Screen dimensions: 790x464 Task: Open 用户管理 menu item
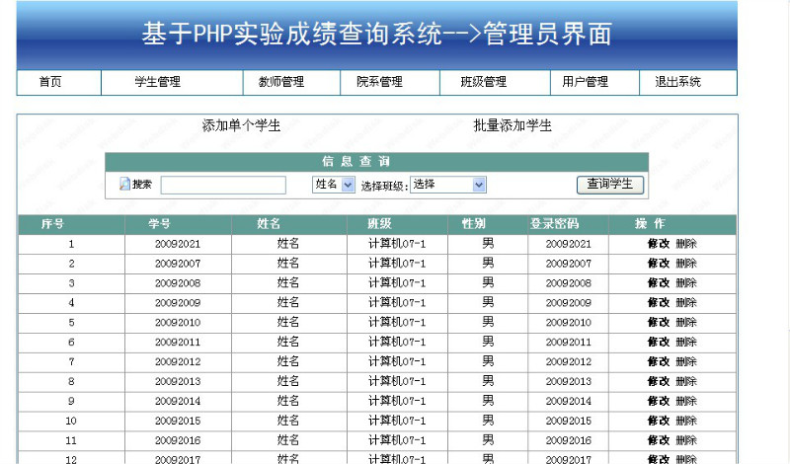coord(586,82)
